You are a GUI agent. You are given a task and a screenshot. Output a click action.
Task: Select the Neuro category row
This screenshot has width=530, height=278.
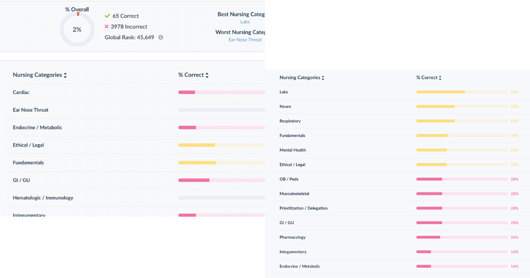[x=285, y=106]
